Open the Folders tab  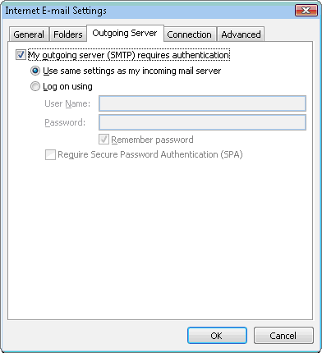pos(68,34)
